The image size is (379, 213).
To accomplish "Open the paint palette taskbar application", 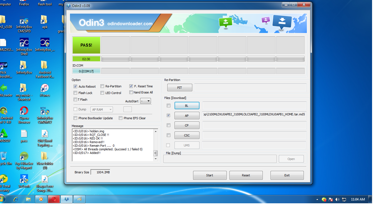I will tap(79, 199).
